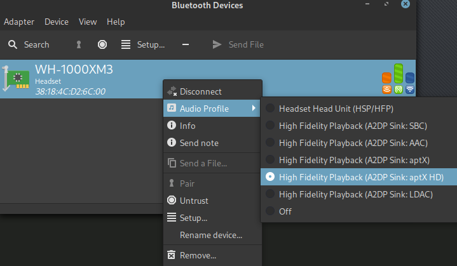Viewport: 457px width, 266px height.
Task: Choose Remove... in context menu
Action: coord(212,255)
